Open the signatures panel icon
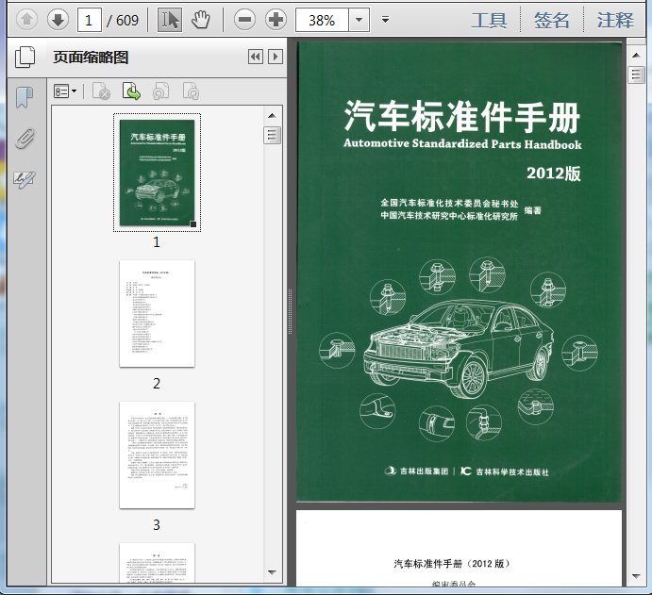 25,179
